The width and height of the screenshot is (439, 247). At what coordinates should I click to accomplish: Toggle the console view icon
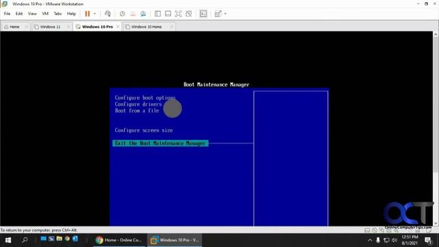[203, 14]
